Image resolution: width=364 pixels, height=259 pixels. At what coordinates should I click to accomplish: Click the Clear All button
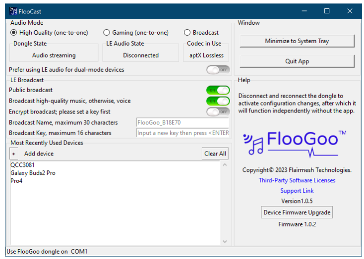215,154
